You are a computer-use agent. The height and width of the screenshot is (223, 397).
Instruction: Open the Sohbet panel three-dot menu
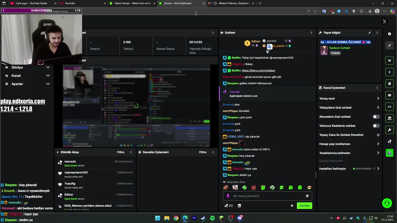(x=311, y=33)
